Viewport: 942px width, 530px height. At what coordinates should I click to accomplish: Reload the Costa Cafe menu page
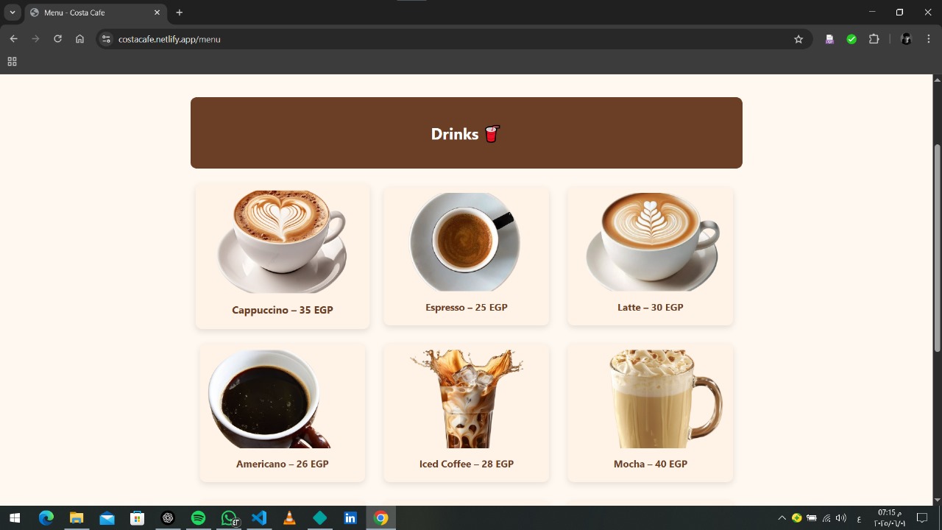point(57,39)
